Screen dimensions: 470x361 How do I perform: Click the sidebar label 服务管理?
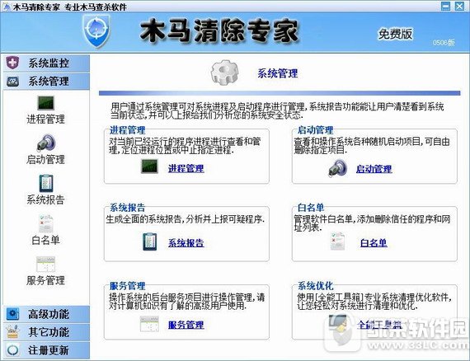pyautogui.click(x=45, y=280)
